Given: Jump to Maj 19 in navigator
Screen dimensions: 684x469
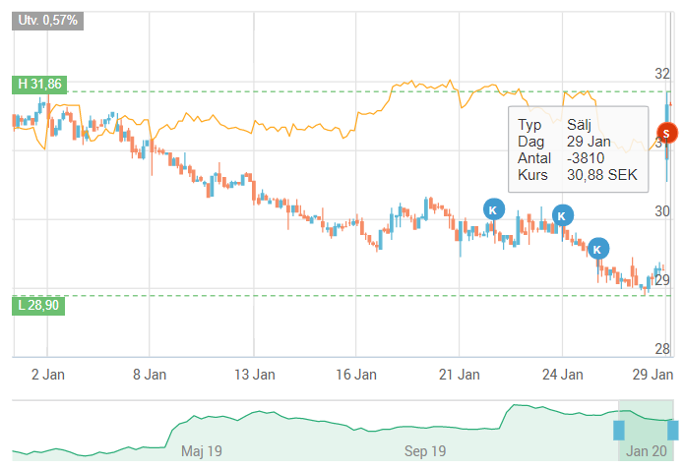Looking at the screenshot, I should pos(204,451).
